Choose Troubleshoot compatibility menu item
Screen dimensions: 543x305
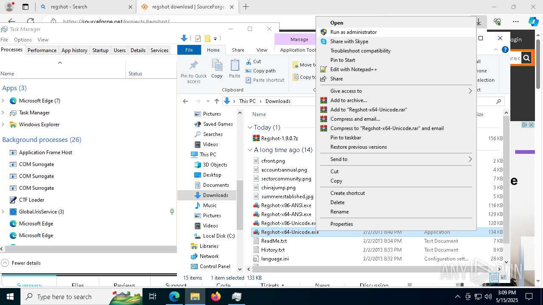click(x=396, y=51)
